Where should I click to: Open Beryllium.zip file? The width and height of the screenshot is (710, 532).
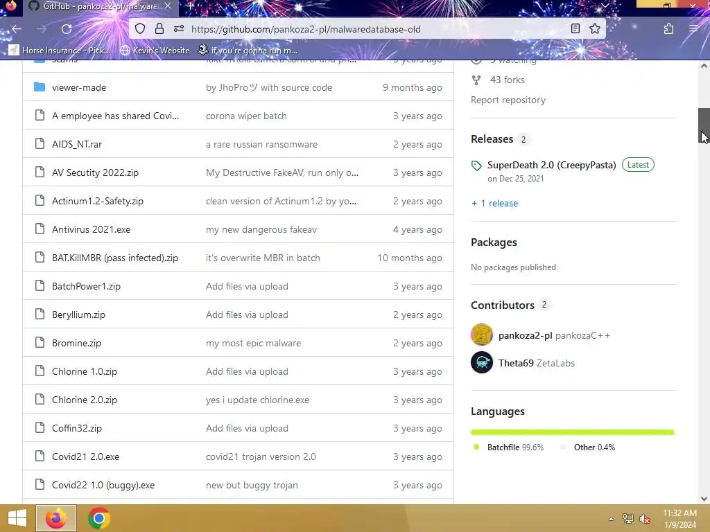pos(78,314)
